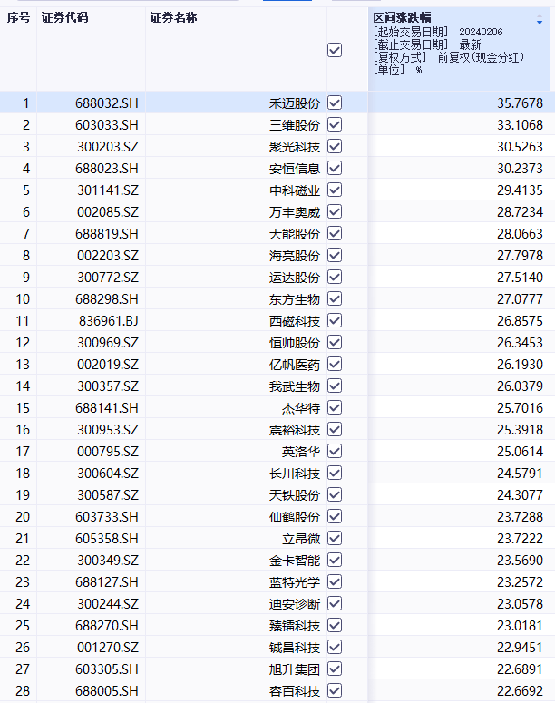555x703 pixels.
Task: Uncheck the checkbox for 禾迈股份
Action: coord(335,103)
